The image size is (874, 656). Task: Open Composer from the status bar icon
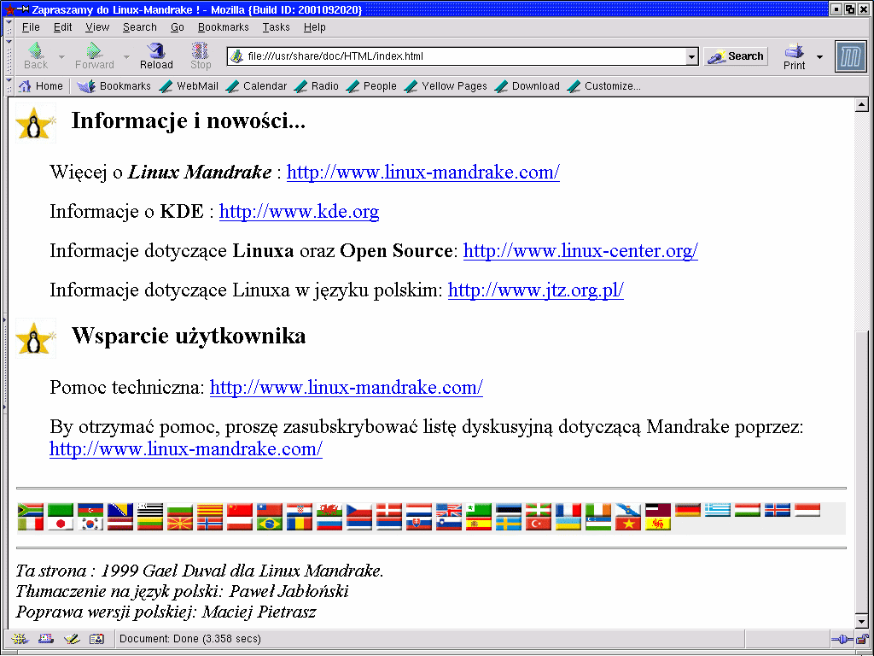click(72, 639)
